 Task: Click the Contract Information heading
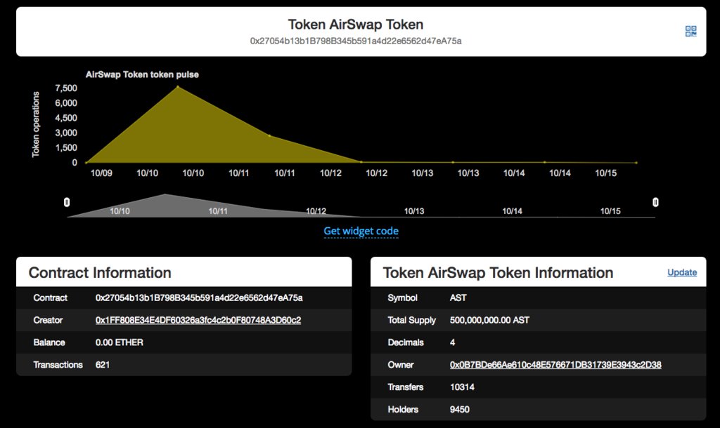pos(100,272)
